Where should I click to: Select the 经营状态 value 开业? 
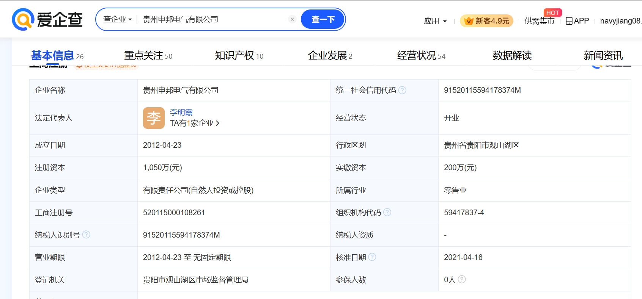452,118
